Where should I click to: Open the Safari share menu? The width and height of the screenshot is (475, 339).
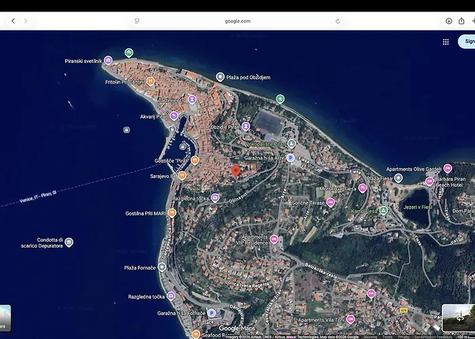(x=461, y=21)
